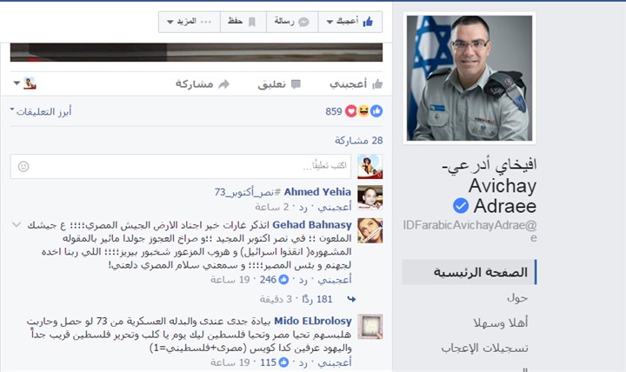Image resolution: width=626 pixels, height=372 pixels.
Task: Expand options chevron on Gehad Bahnasy's comment
Action: 17,225
